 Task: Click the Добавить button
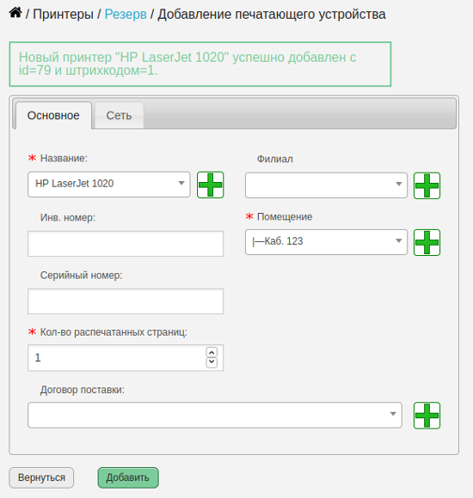pos(128,477)
